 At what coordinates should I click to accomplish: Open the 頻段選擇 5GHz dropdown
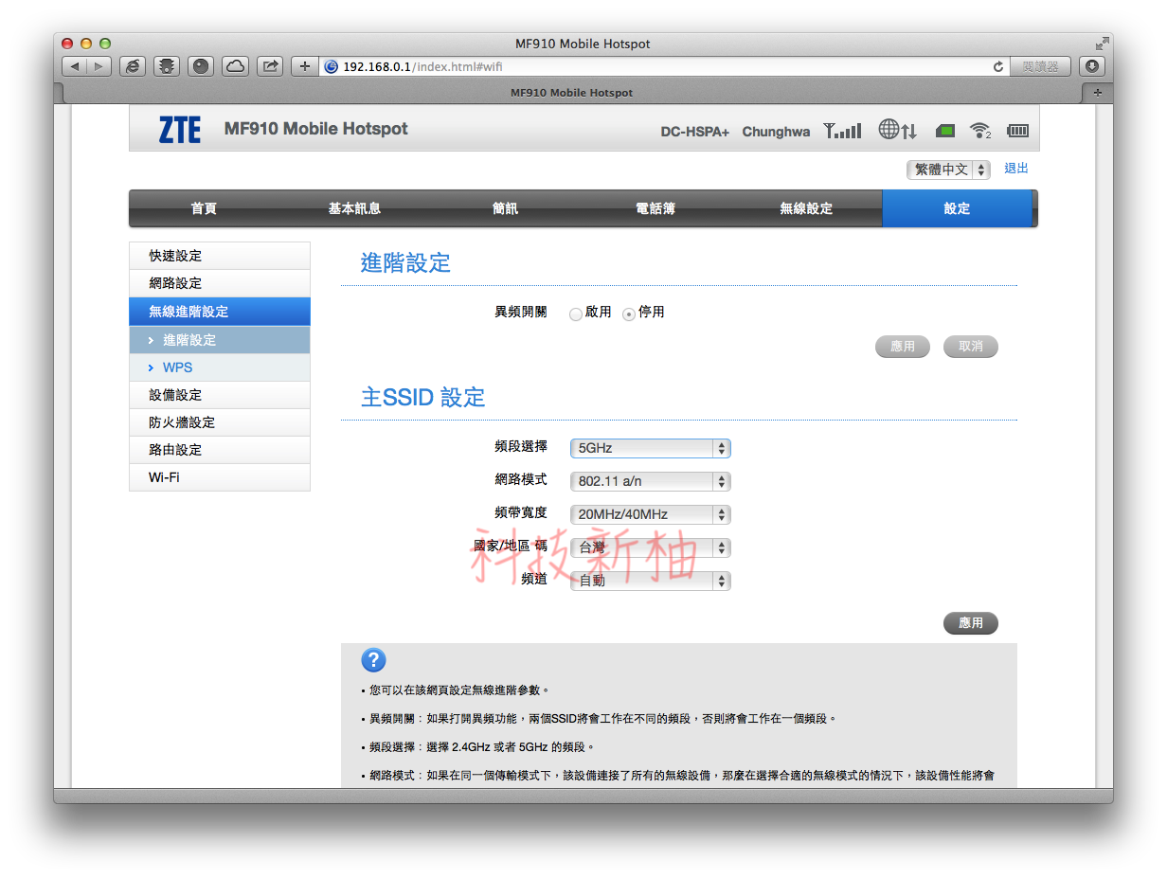pos(650,448)
